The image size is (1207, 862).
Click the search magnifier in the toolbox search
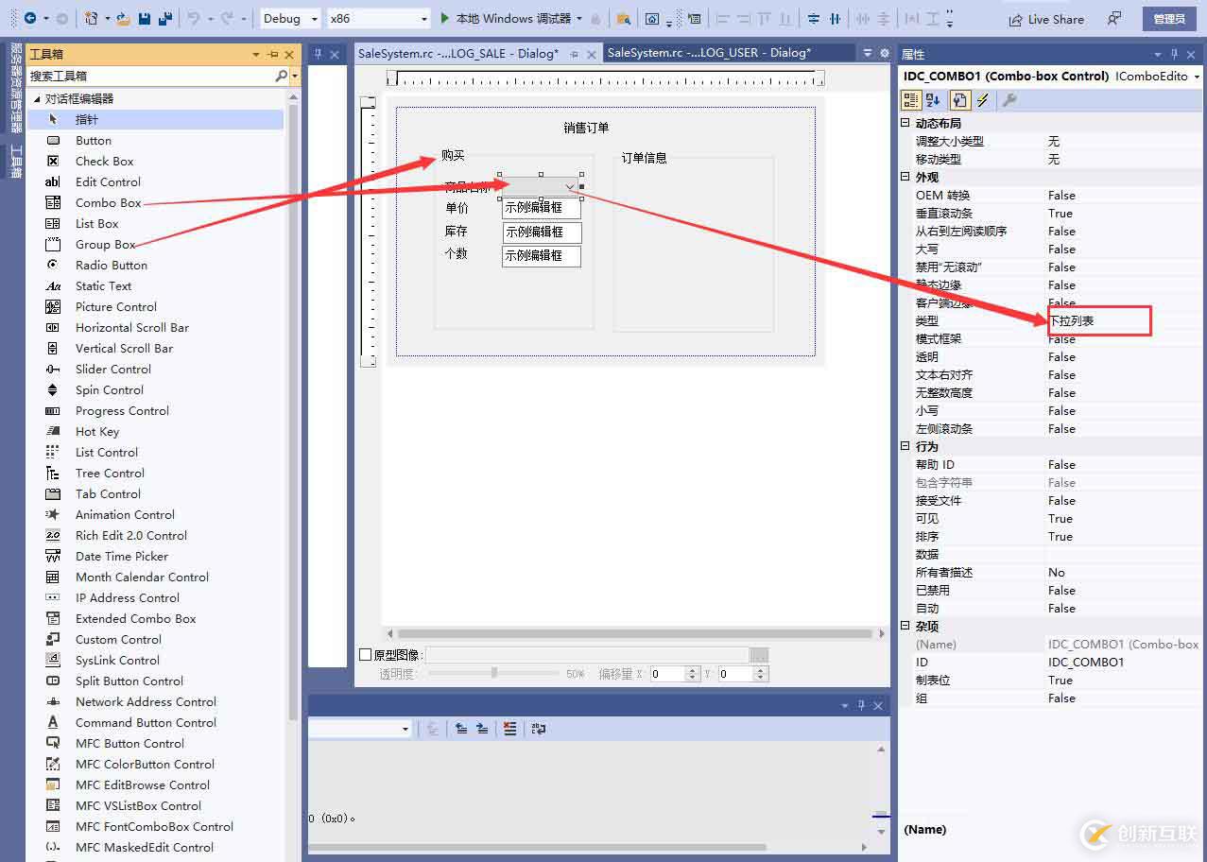[281, 76]
